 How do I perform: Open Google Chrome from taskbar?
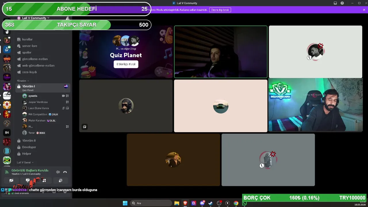pos(236,203)
